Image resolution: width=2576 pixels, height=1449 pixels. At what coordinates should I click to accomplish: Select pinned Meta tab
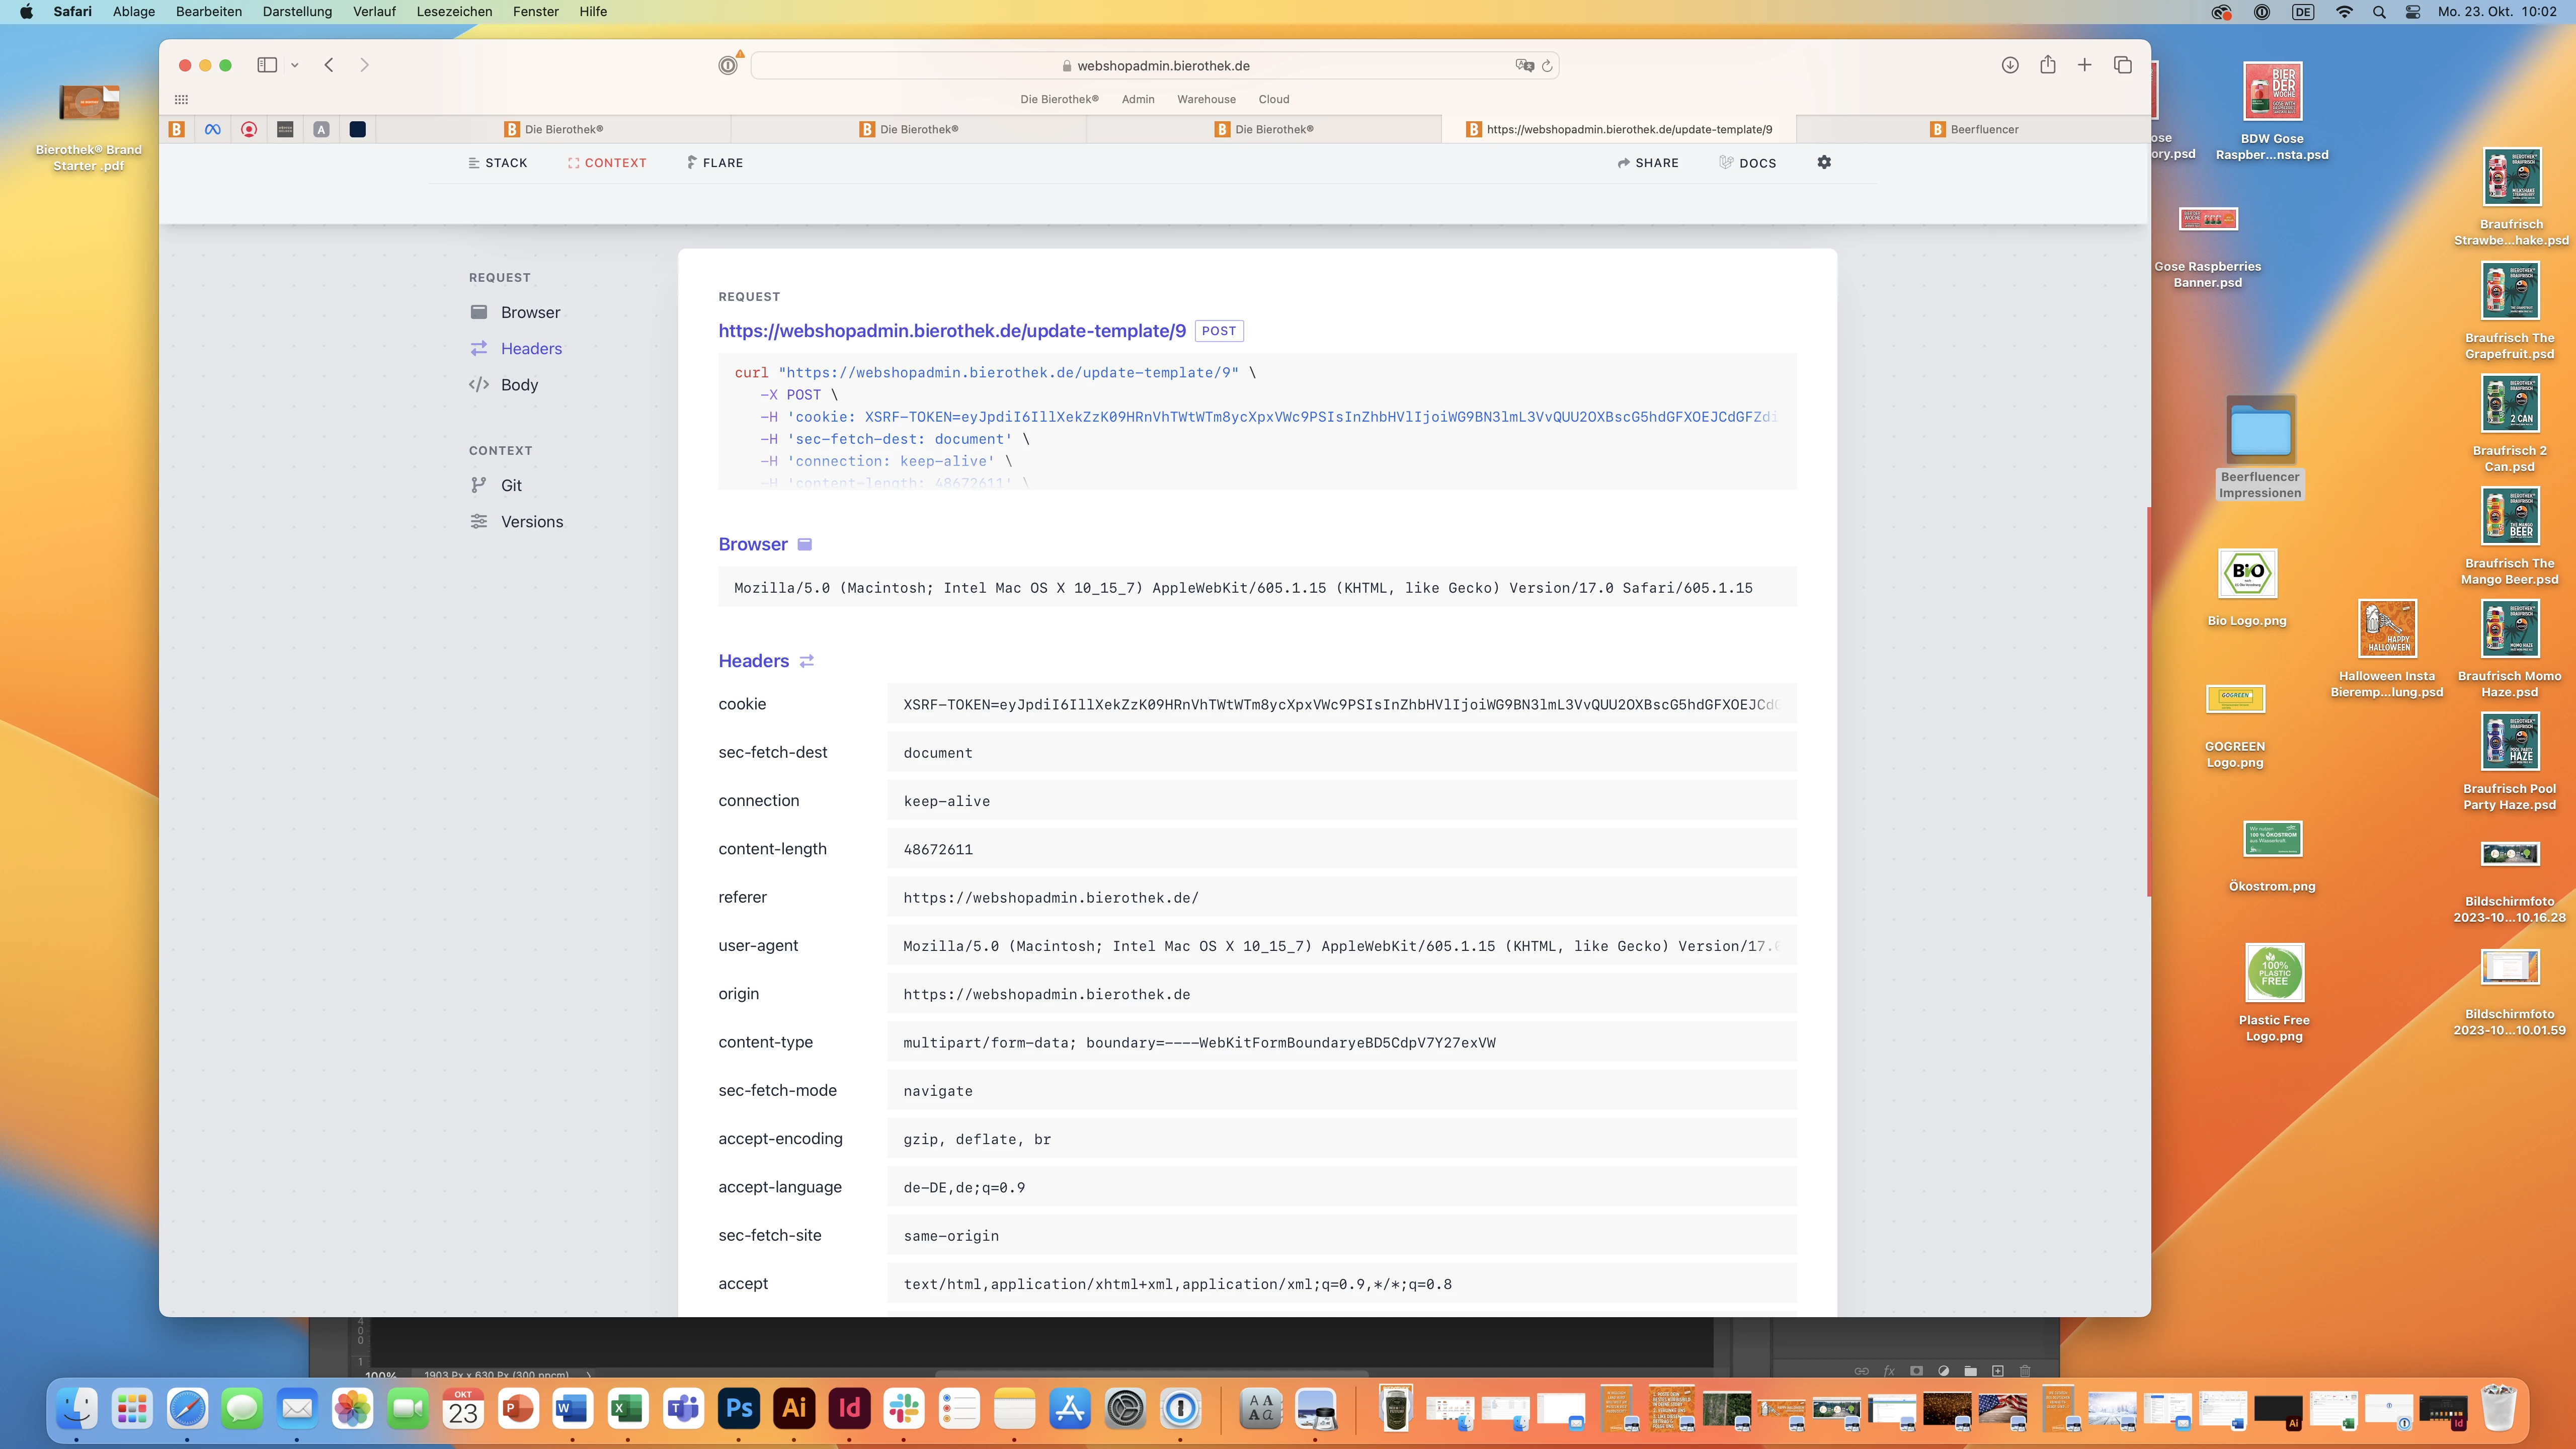click(x=213, y=129)
